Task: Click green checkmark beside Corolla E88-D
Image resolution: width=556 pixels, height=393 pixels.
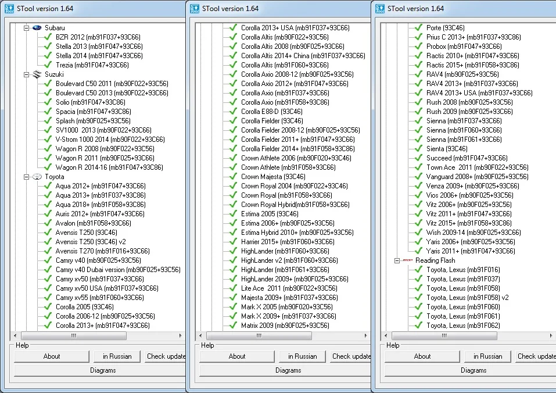Action: coord(233,111)
